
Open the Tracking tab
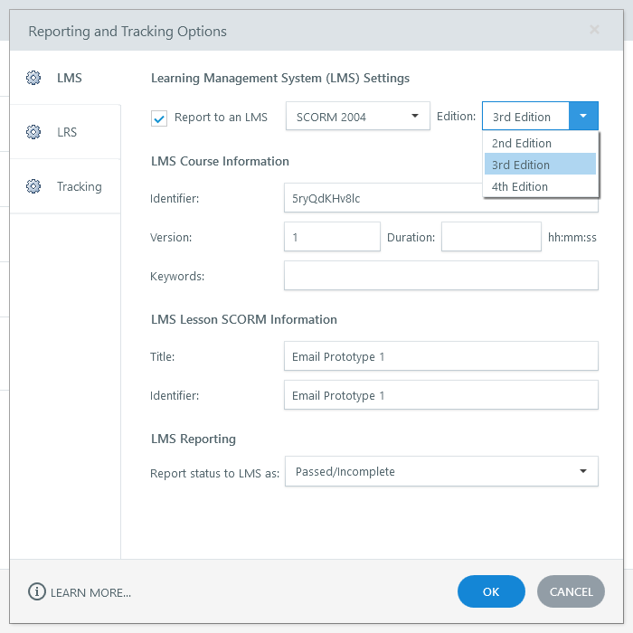[78, 186]
